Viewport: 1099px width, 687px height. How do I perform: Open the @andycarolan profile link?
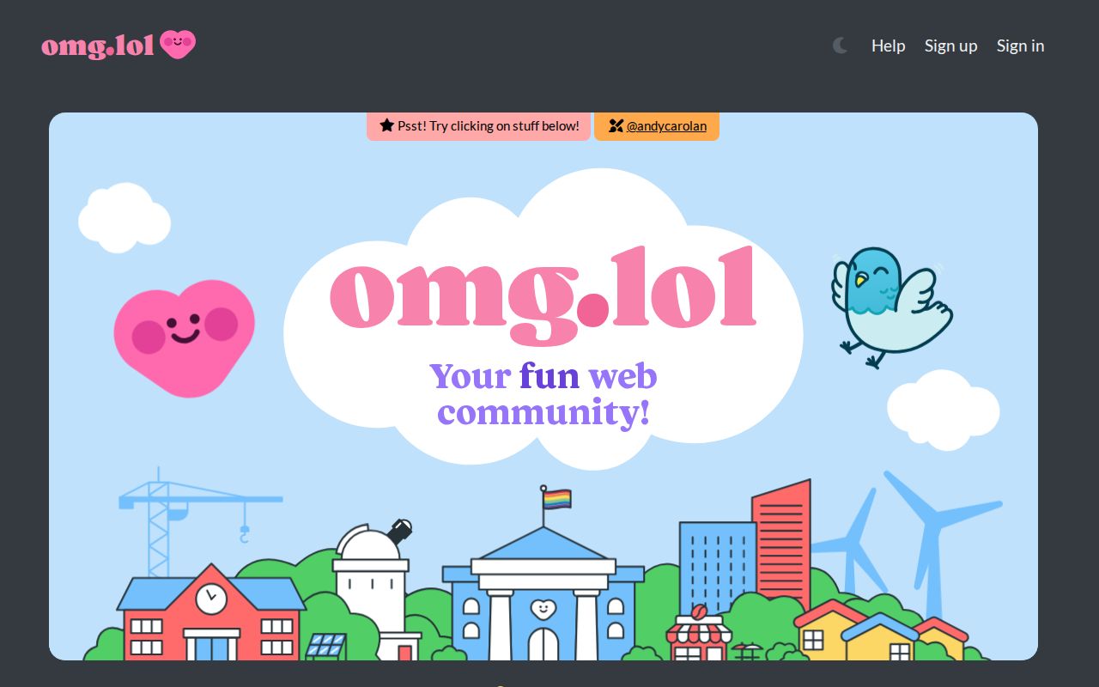tap(665, 125)
